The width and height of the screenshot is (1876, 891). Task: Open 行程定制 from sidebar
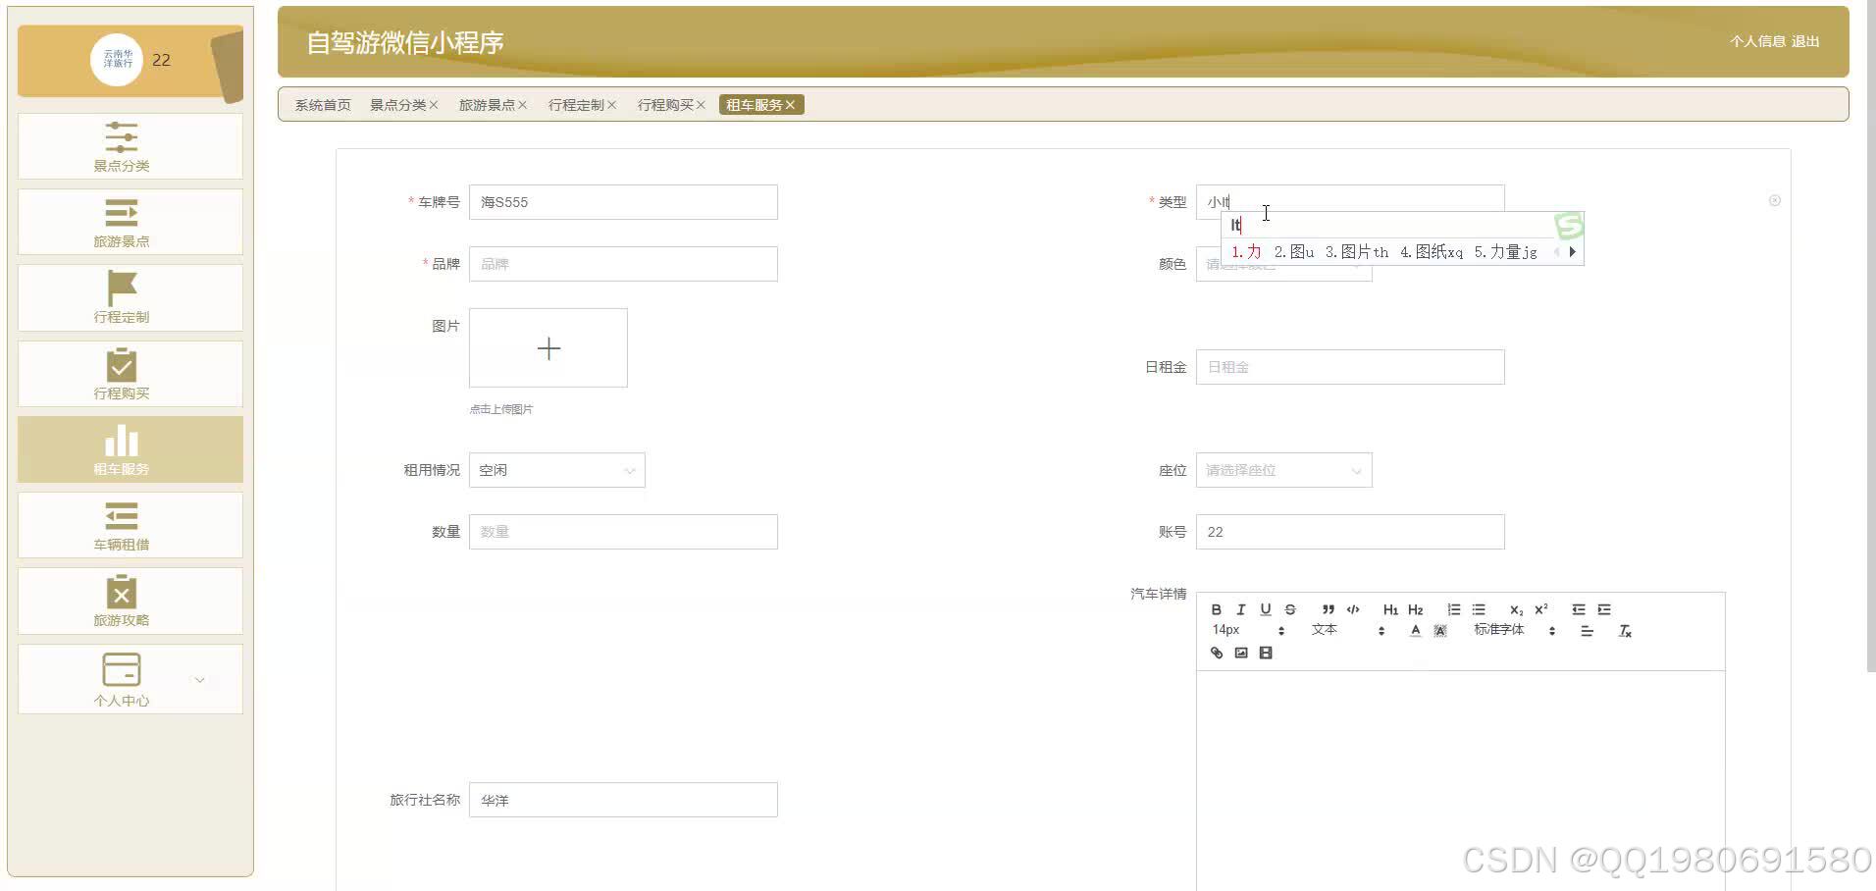130,297
